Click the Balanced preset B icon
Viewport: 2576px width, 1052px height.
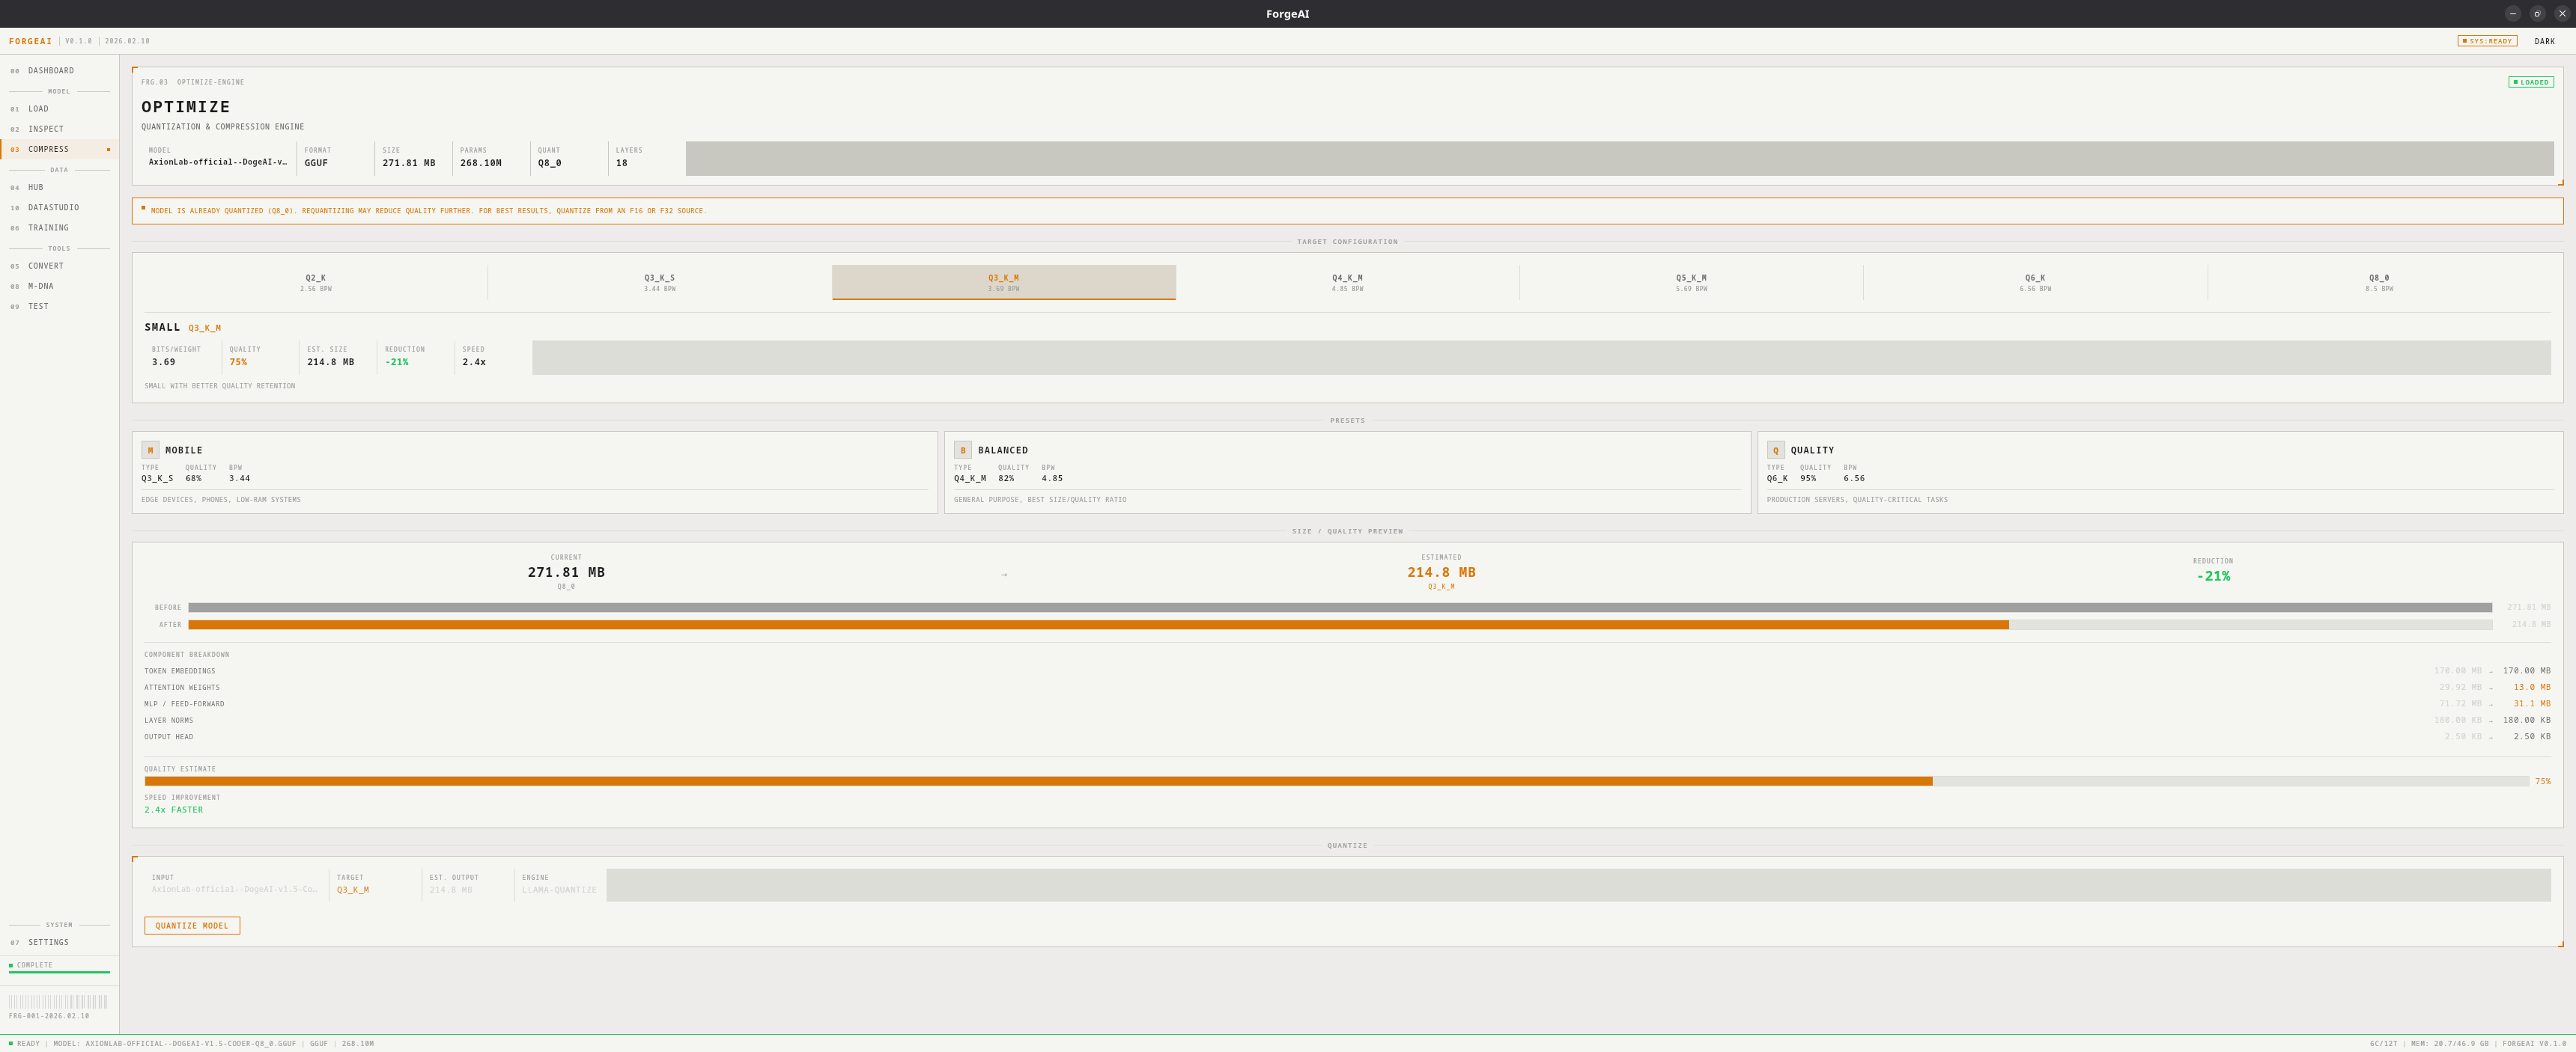962,450
